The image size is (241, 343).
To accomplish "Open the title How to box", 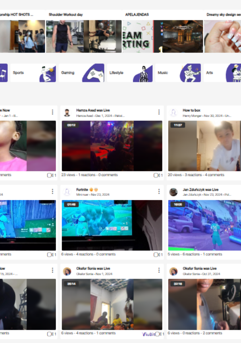I will pos(191,110).
